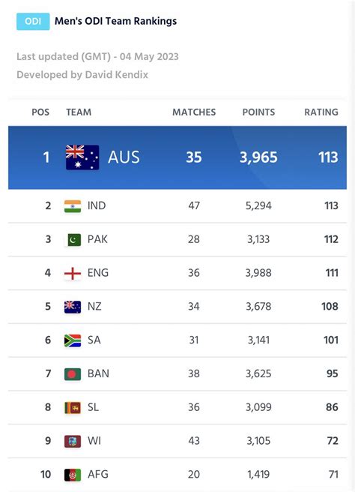The height and width of the screenshot is (492, 355).
Task: Sort by the RATING column header
Action: (x=321, y=112)
